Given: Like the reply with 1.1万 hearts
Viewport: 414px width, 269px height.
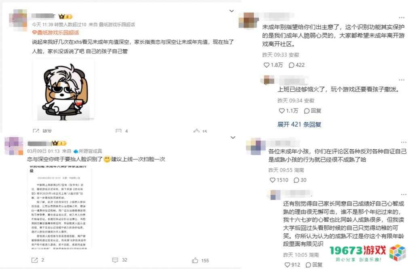Looking at the screenshot, I should (282, 111).
